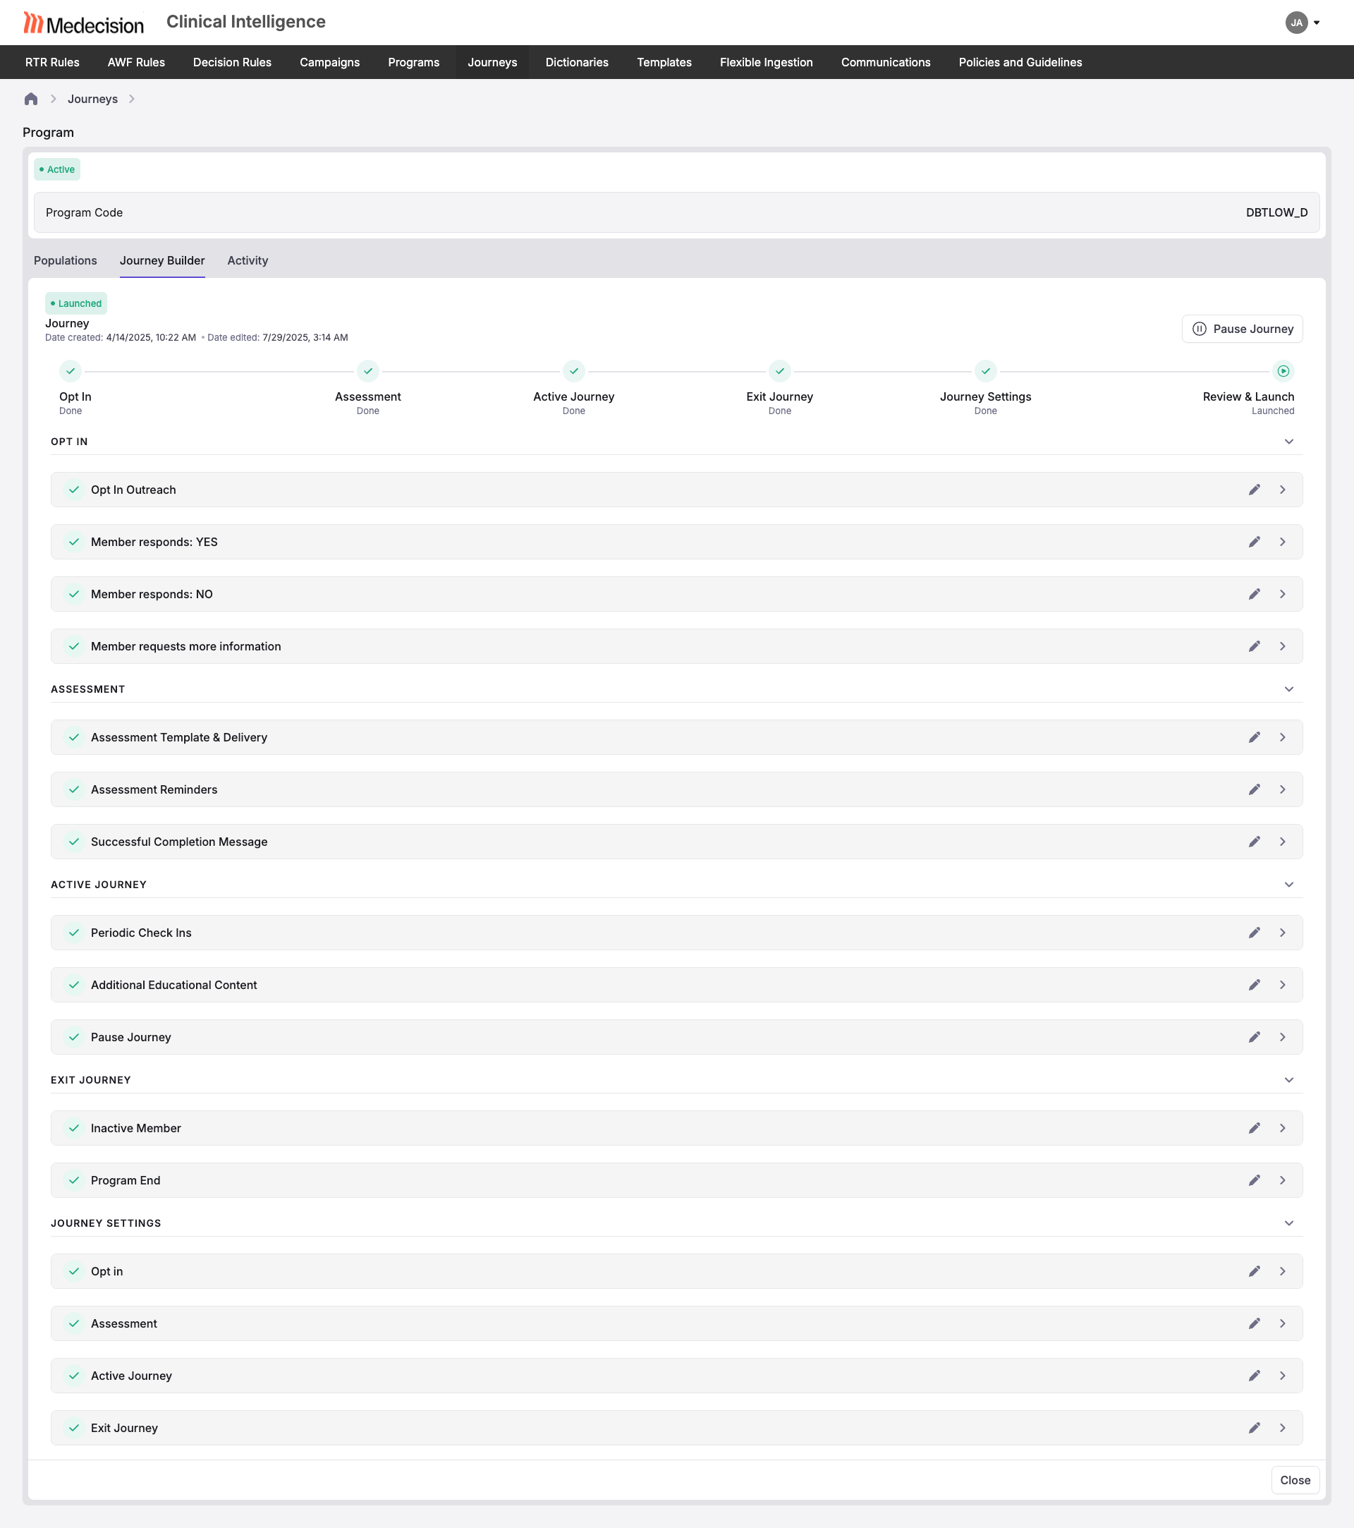
Task: Click edit pencil on Periodic Check Ins
Action: [1254, 933]
